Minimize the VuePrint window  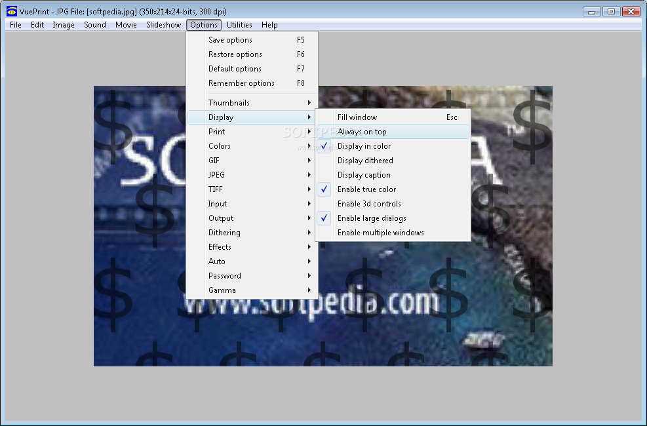click(592, 12)
